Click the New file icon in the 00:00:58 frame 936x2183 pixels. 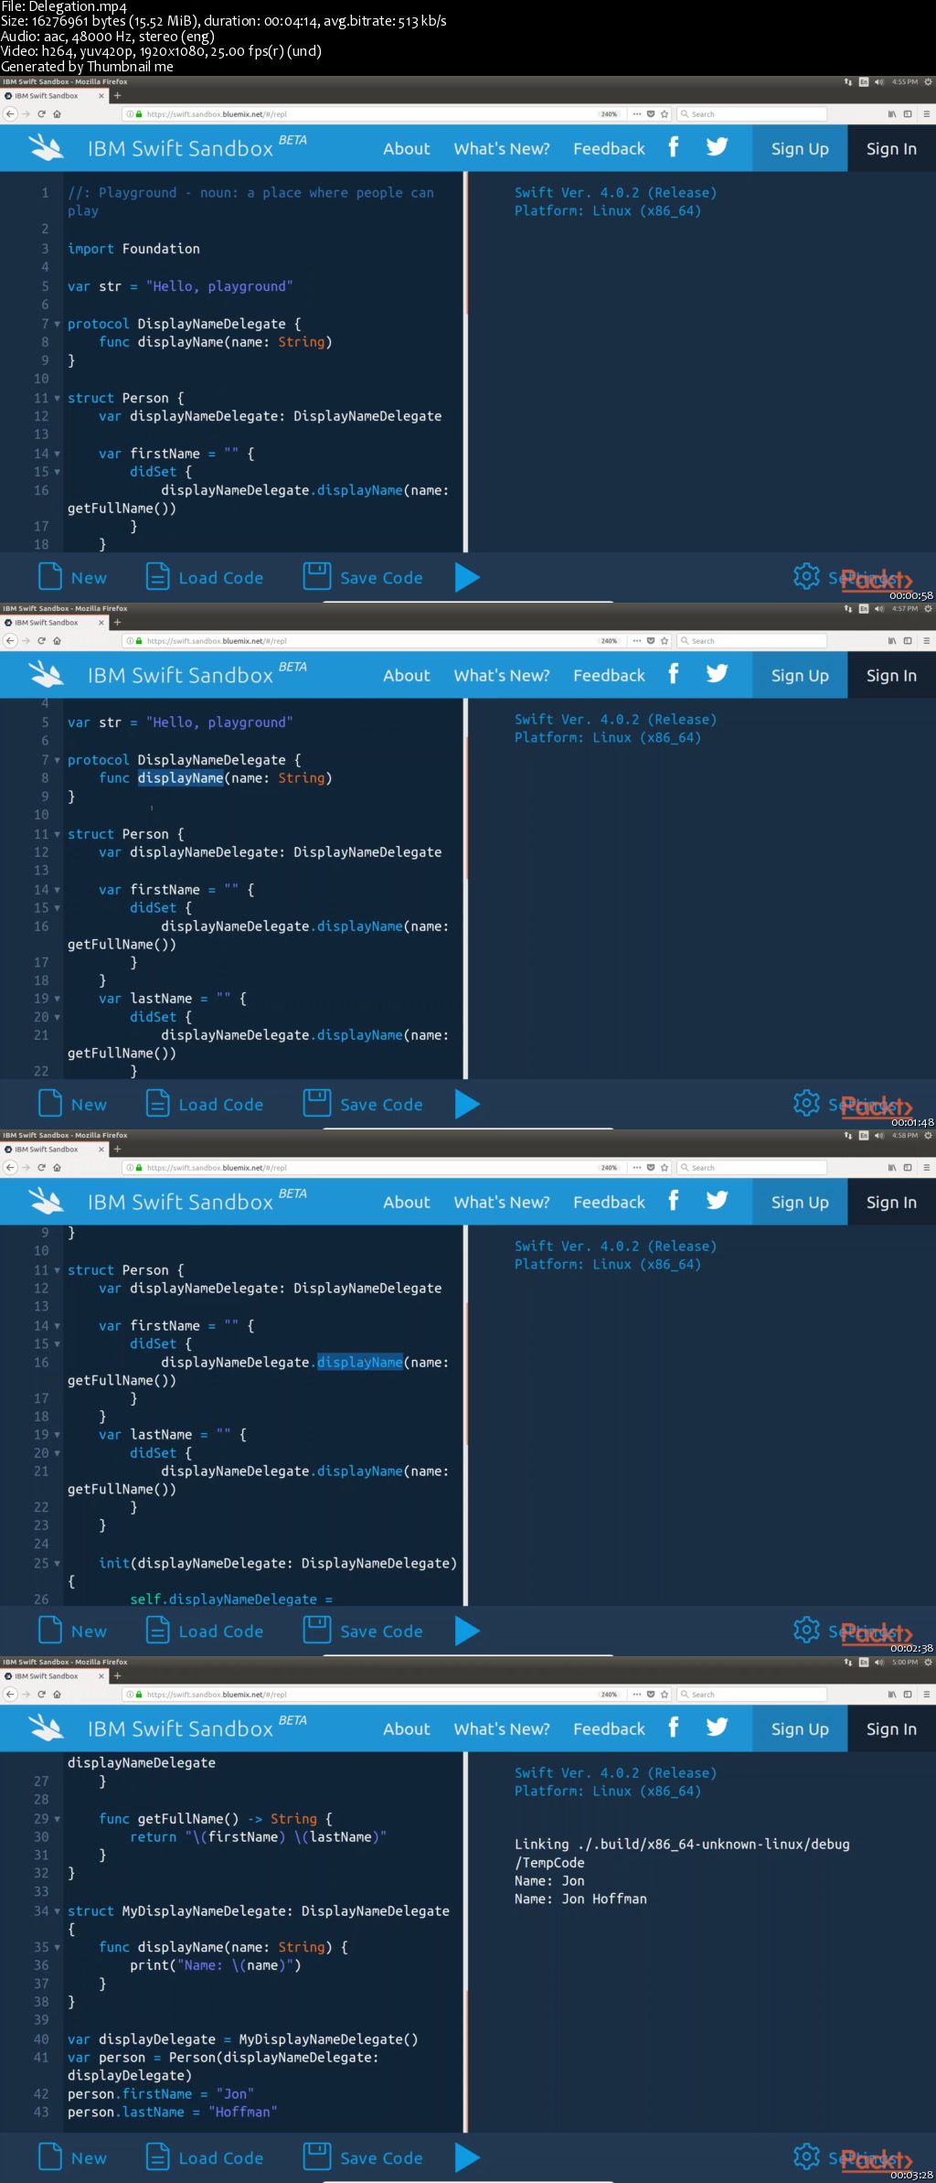click(x=50, y=577)
